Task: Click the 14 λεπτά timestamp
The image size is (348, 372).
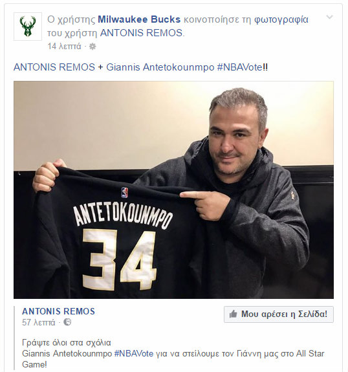Action: point(64,47)
